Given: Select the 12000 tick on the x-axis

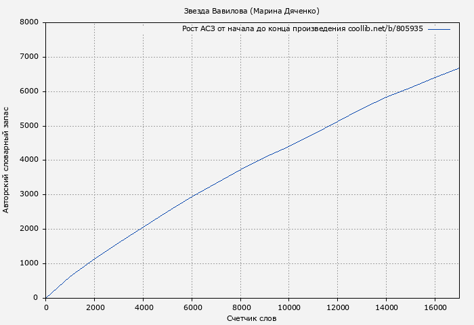Looking at the screenshot, I should (x=337, y=307).
